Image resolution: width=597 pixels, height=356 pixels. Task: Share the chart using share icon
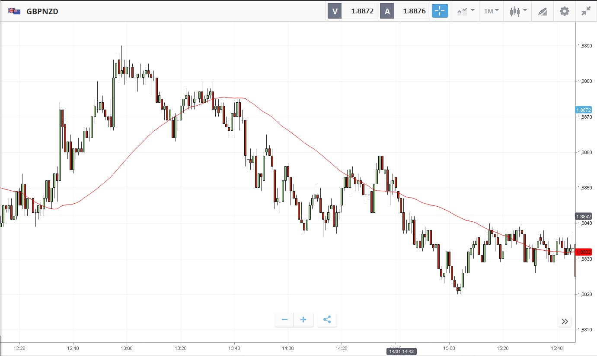coord(327,320)
